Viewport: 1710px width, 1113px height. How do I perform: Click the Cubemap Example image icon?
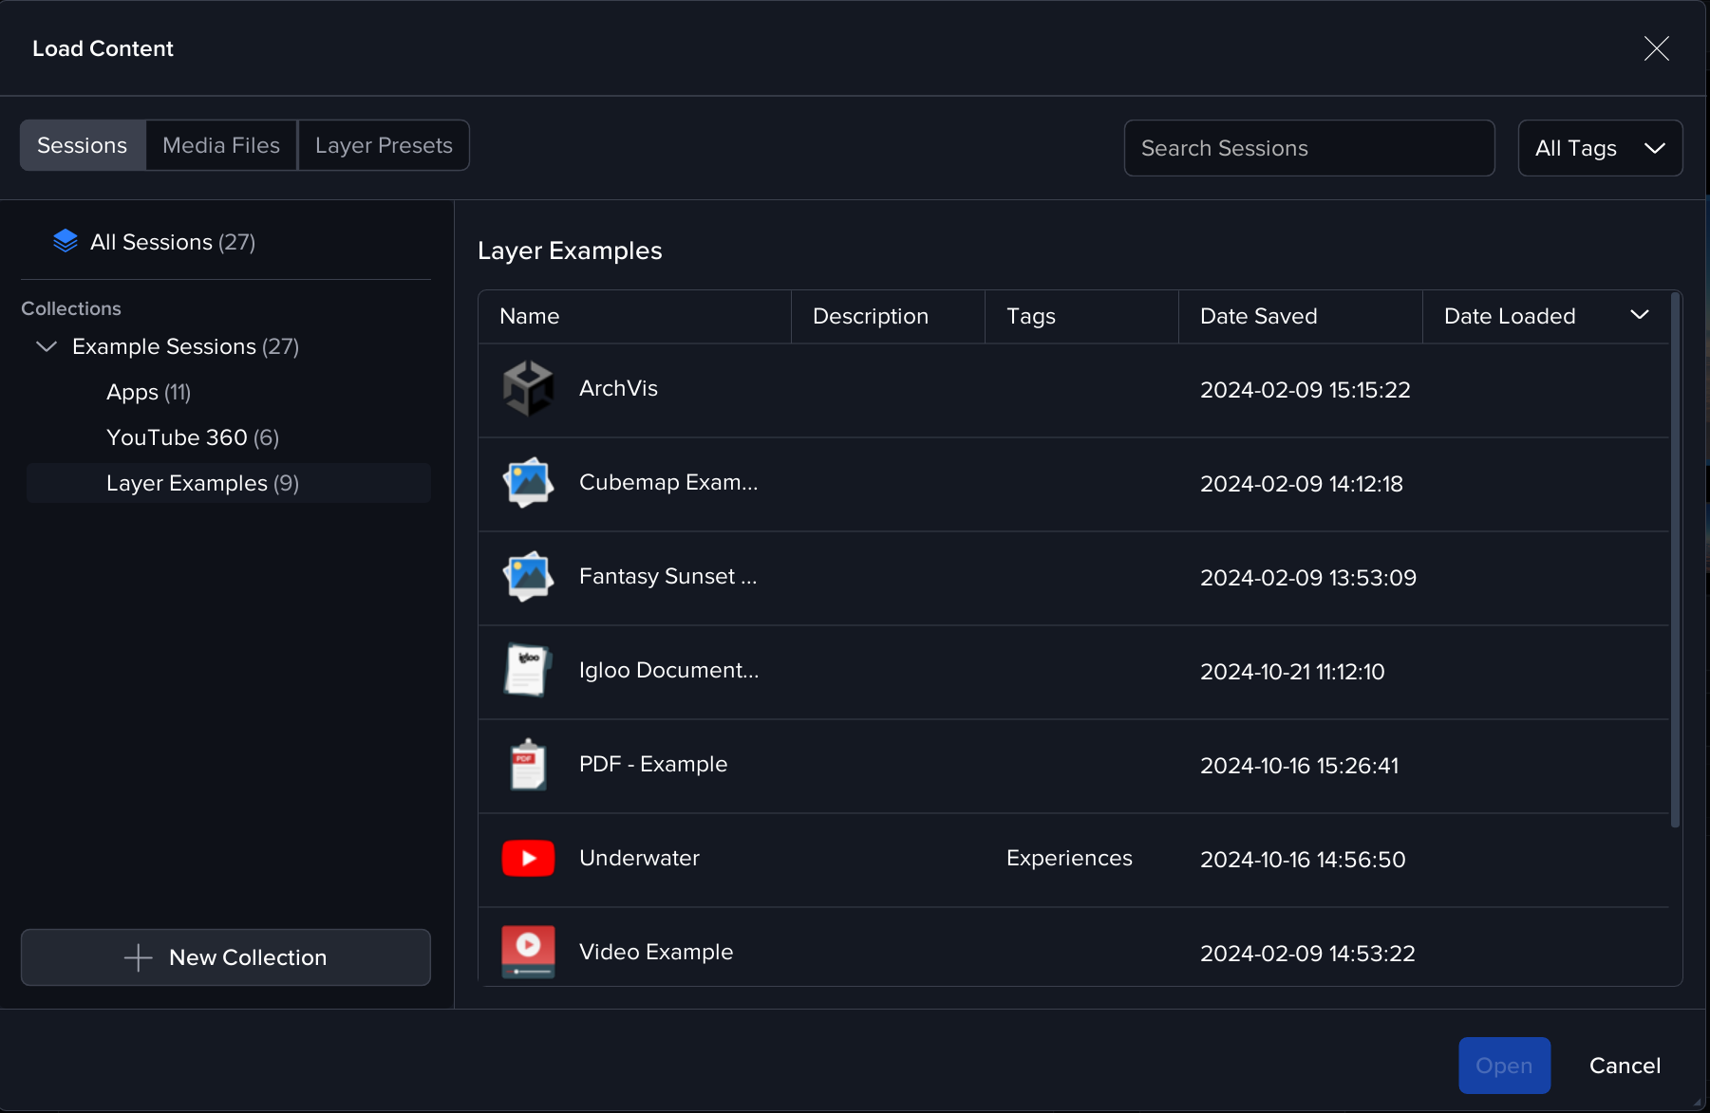coord(528,483)
